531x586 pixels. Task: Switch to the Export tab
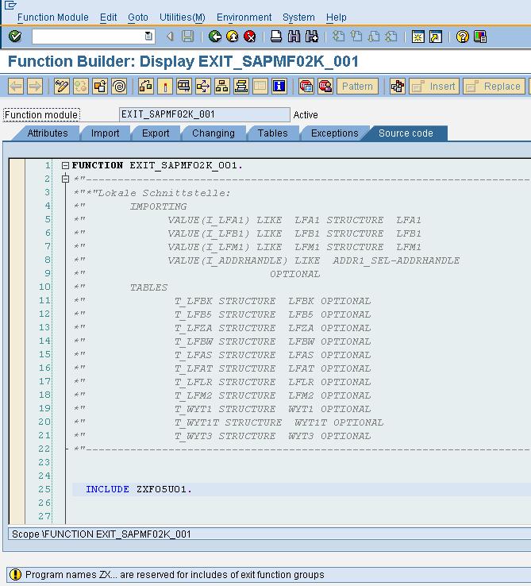click(x=156, y=133)
